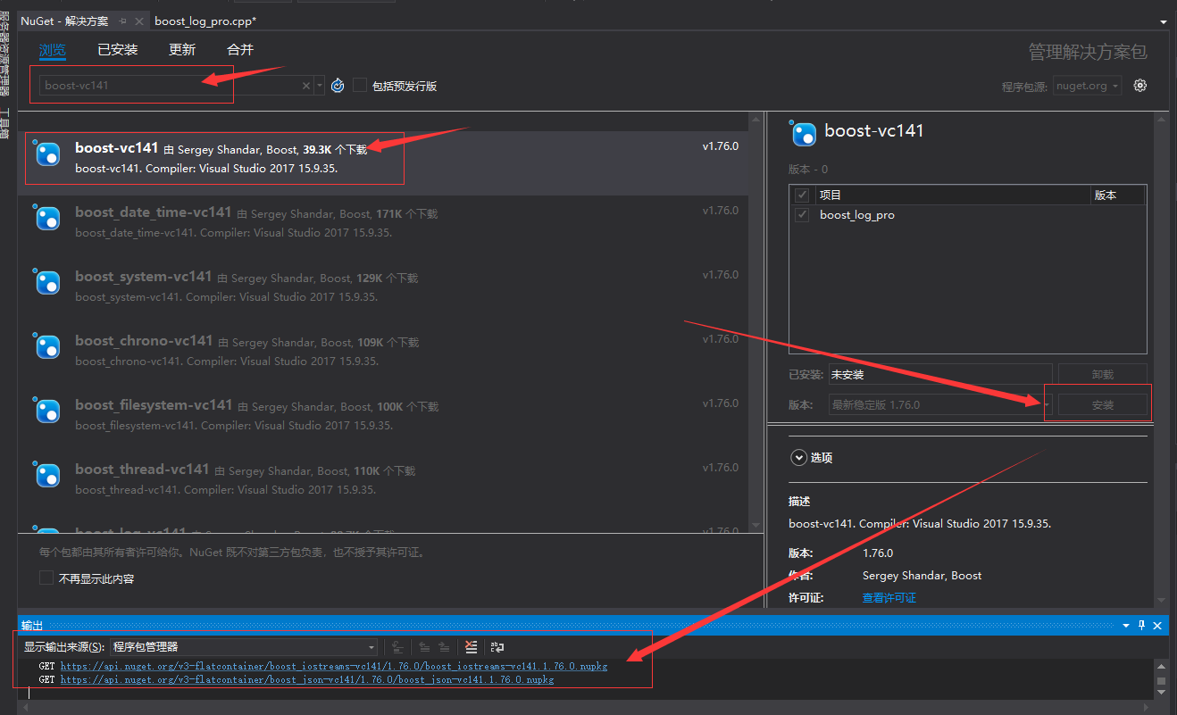
Task: Jump to next message in Output
Action: coord(444,646)
